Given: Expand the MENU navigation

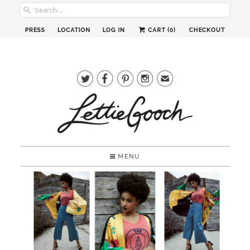Looking at the screenshot, I should tap(124, 156).
